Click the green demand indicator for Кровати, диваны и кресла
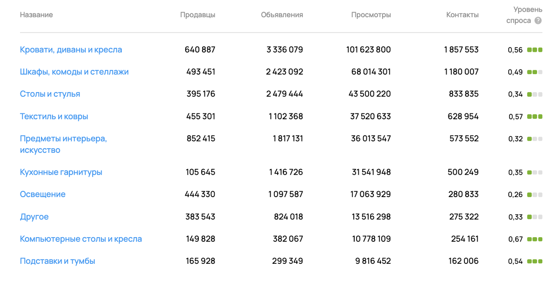 point(536,49)
